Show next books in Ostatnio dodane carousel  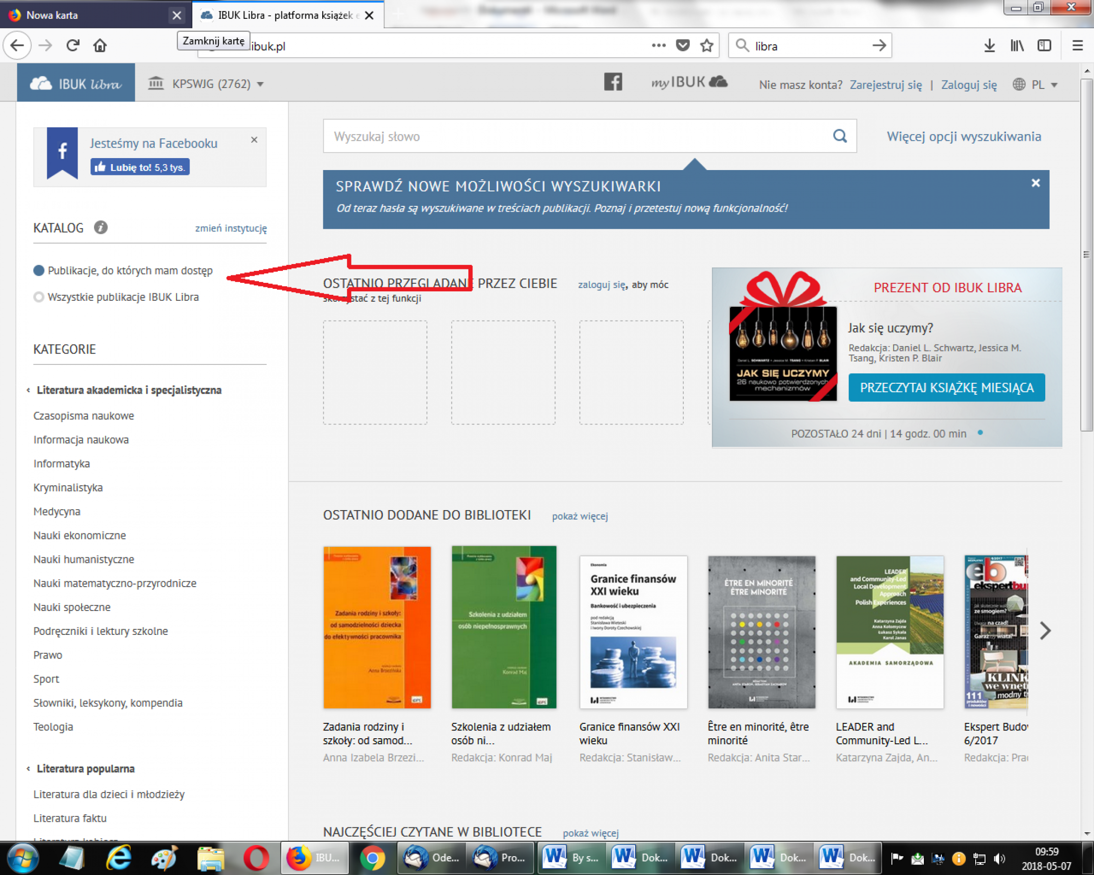[x=1045, y=630]
